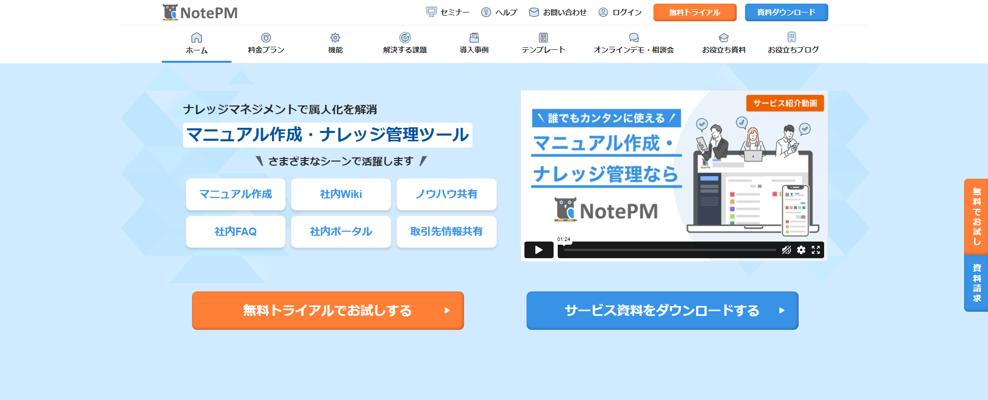Select the 社内ポータル card
988x400 pixels.
tap(341, 232)
